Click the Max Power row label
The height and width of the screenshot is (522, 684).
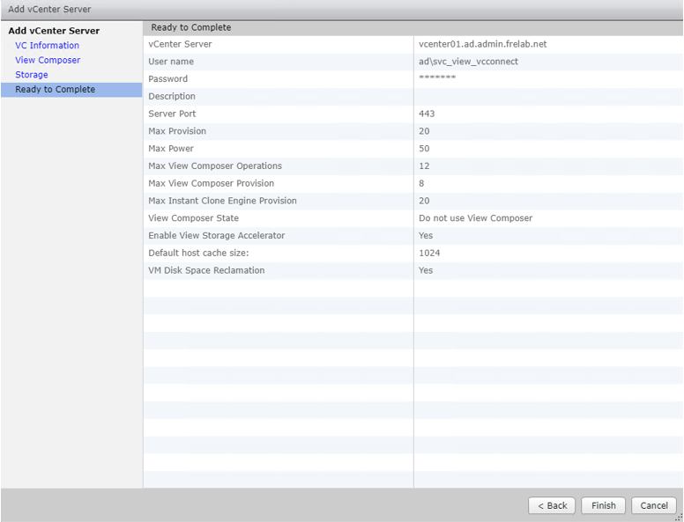point(171,149)
